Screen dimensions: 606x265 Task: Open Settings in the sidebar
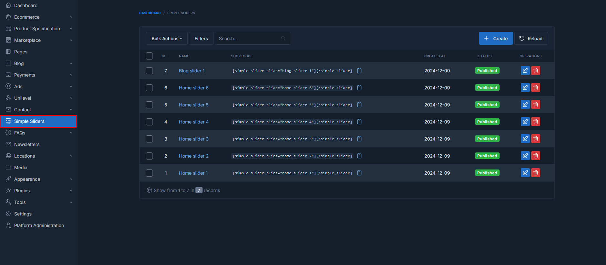[x=39, y=214]
